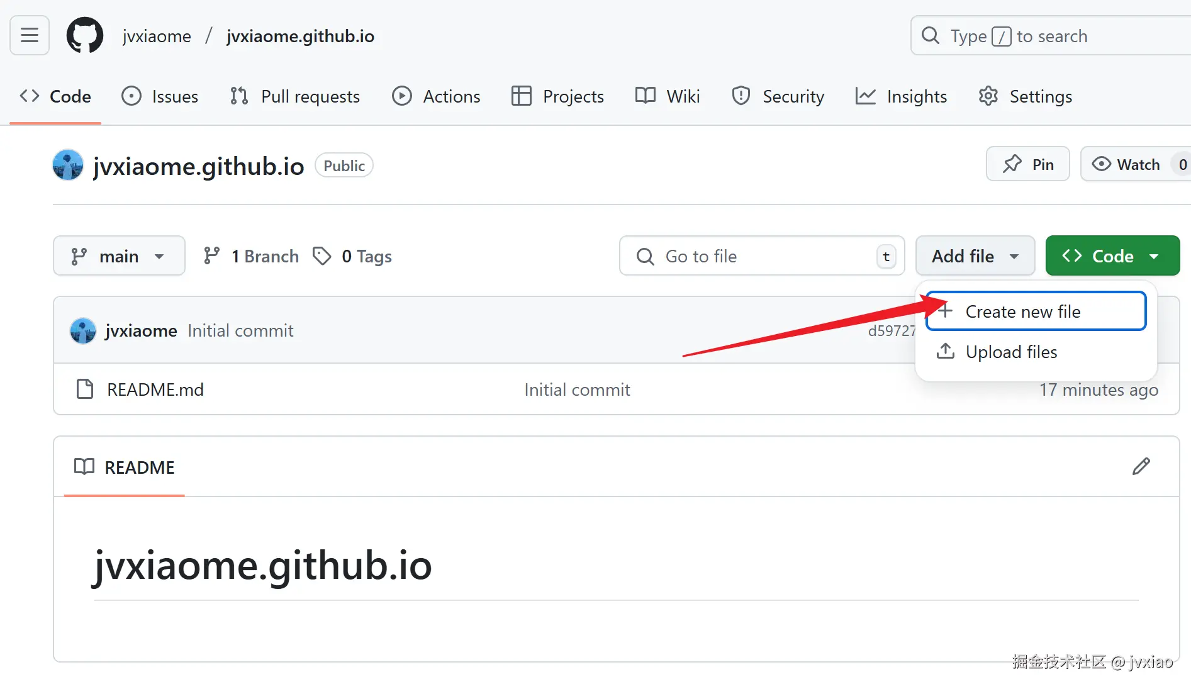Click the upload icon beside Upload files
This screenshot has height=689, width=1191.
point(946,351)
